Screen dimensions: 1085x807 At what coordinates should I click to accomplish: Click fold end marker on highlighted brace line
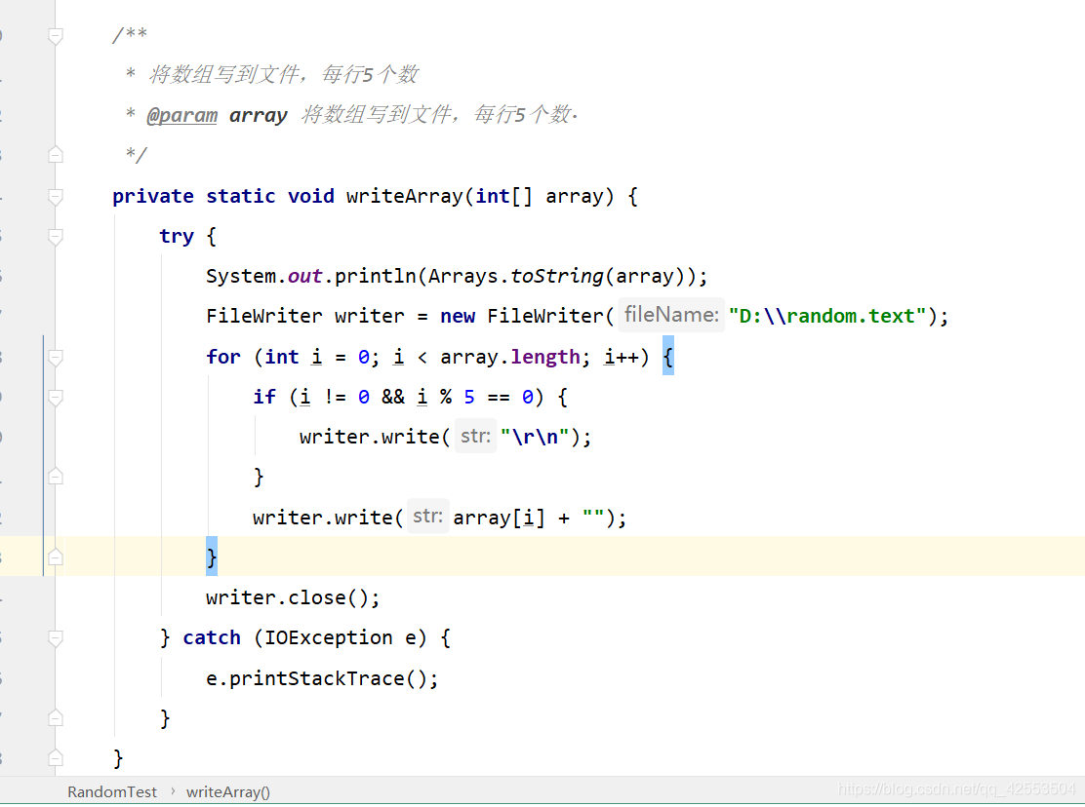point(56,557)
